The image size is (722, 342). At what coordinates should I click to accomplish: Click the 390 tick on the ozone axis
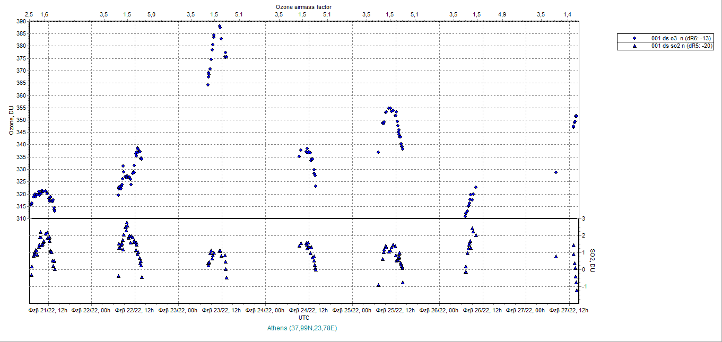coord(21,22)
